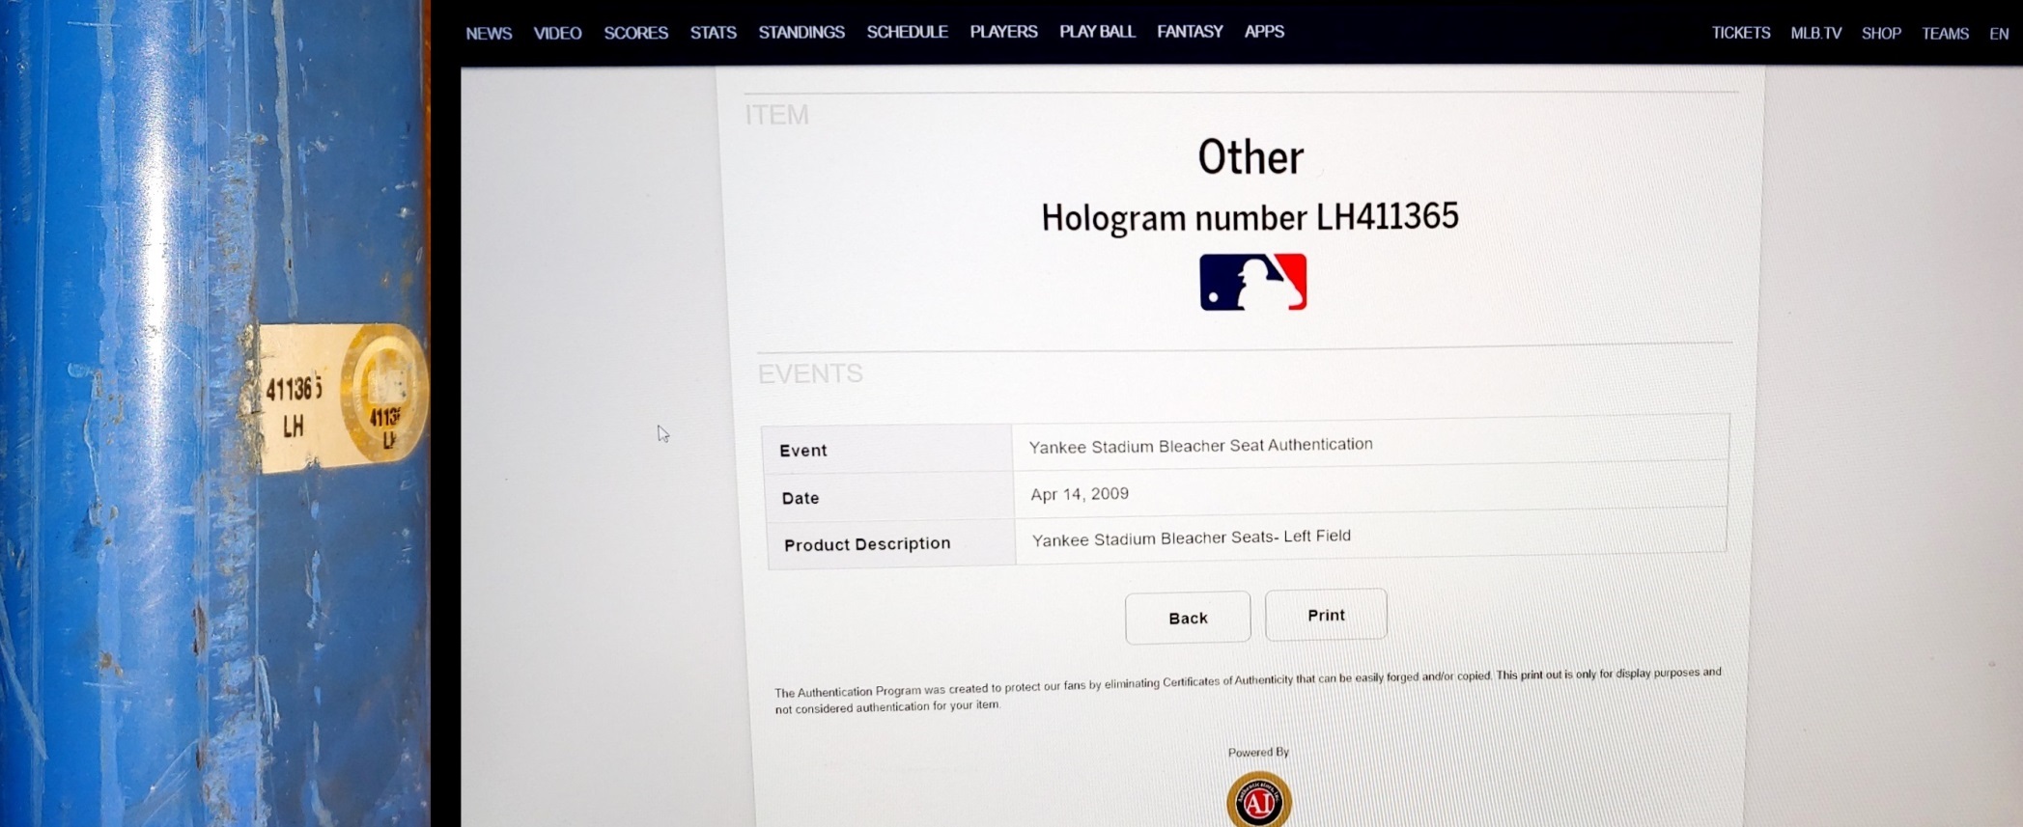Click 'Yankee Stadium Bleacher Seat Authentication' event value
This screenshot has width=2023, height=827.
(1200, 445)
